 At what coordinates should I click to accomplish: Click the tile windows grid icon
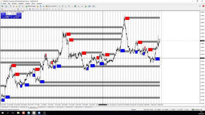75,6
